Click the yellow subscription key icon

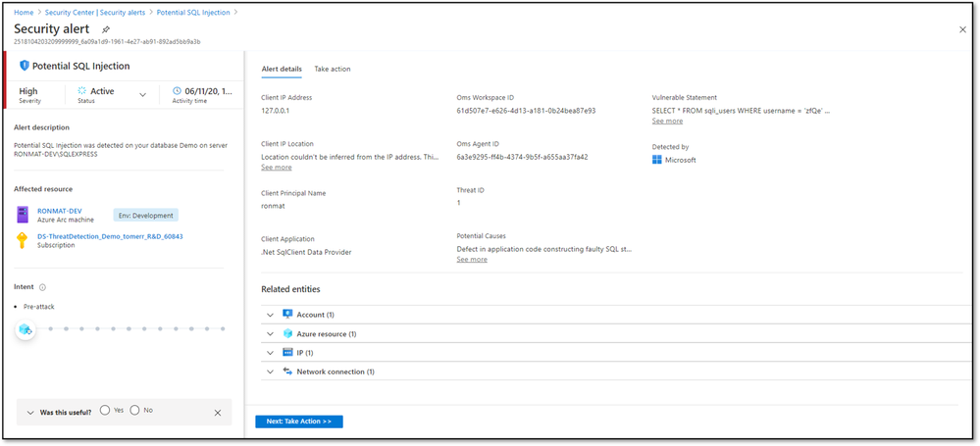pyautogui.click(x=23, y=240)
